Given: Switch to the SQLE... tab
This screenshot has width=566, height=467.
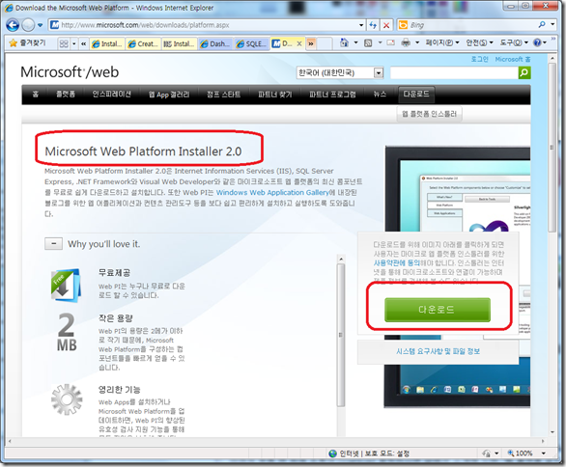Looking at the screenshot, I should pos(251,43).
